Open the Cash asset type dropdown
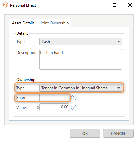Viewport: 138px width, 142px height. 80,42
